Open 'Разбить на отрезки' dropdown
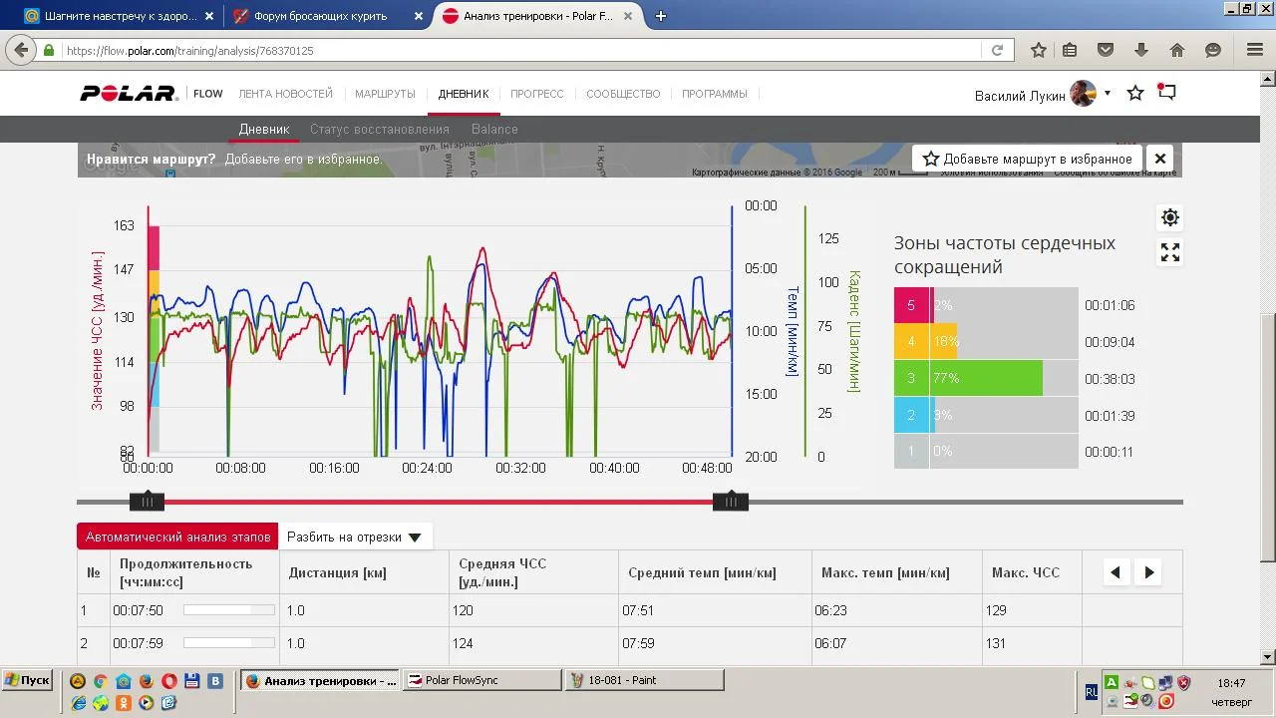The image size is (1276, 718). [x=354, y=537]
